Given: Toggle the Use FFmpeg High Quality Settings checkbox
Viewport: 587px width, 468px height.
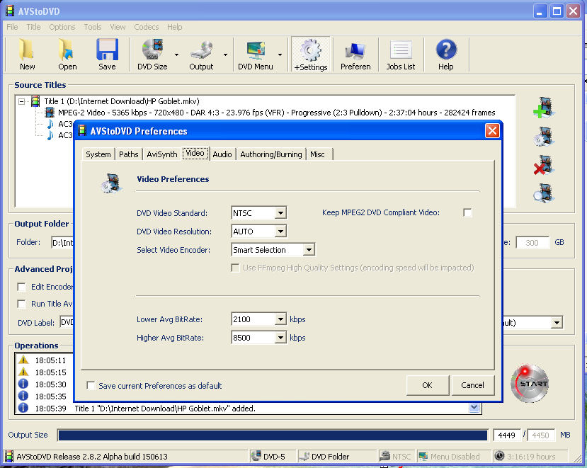Looking at the screenshot, I should 235,268.
